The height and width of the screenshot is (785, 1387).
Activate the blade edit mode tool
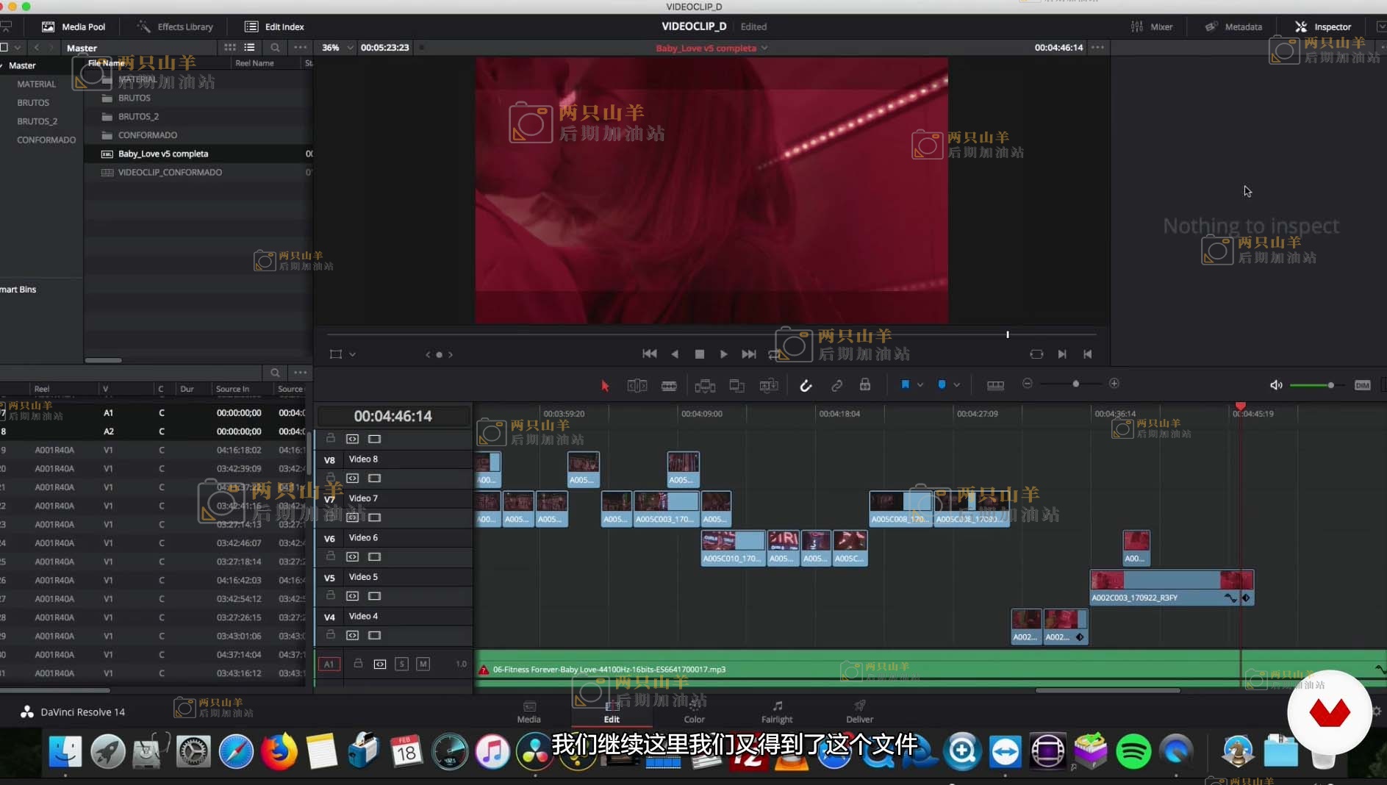click(x=669, y=386)
